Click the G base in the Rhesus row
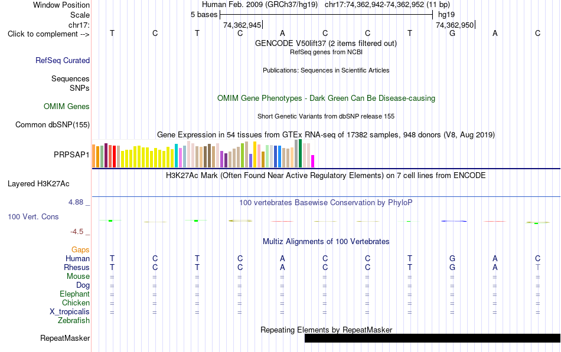This screenshot has width=561, height=352. pyautogui.click(x=452, y=267)
